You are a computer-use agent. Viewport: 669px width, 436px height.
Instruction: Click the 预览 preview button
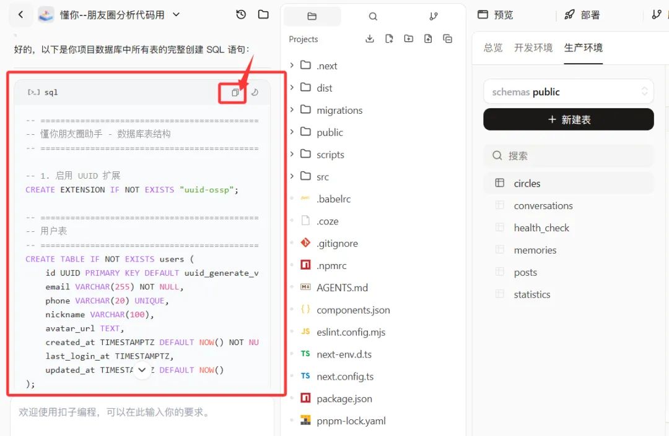(496, 15)
